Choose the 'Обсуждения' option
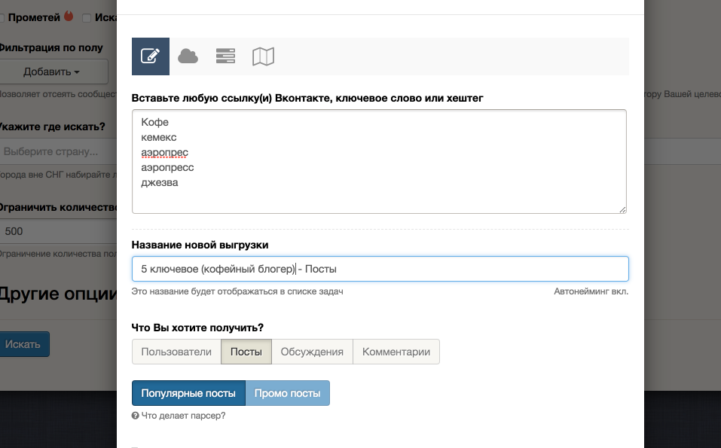 coord(312,352)
